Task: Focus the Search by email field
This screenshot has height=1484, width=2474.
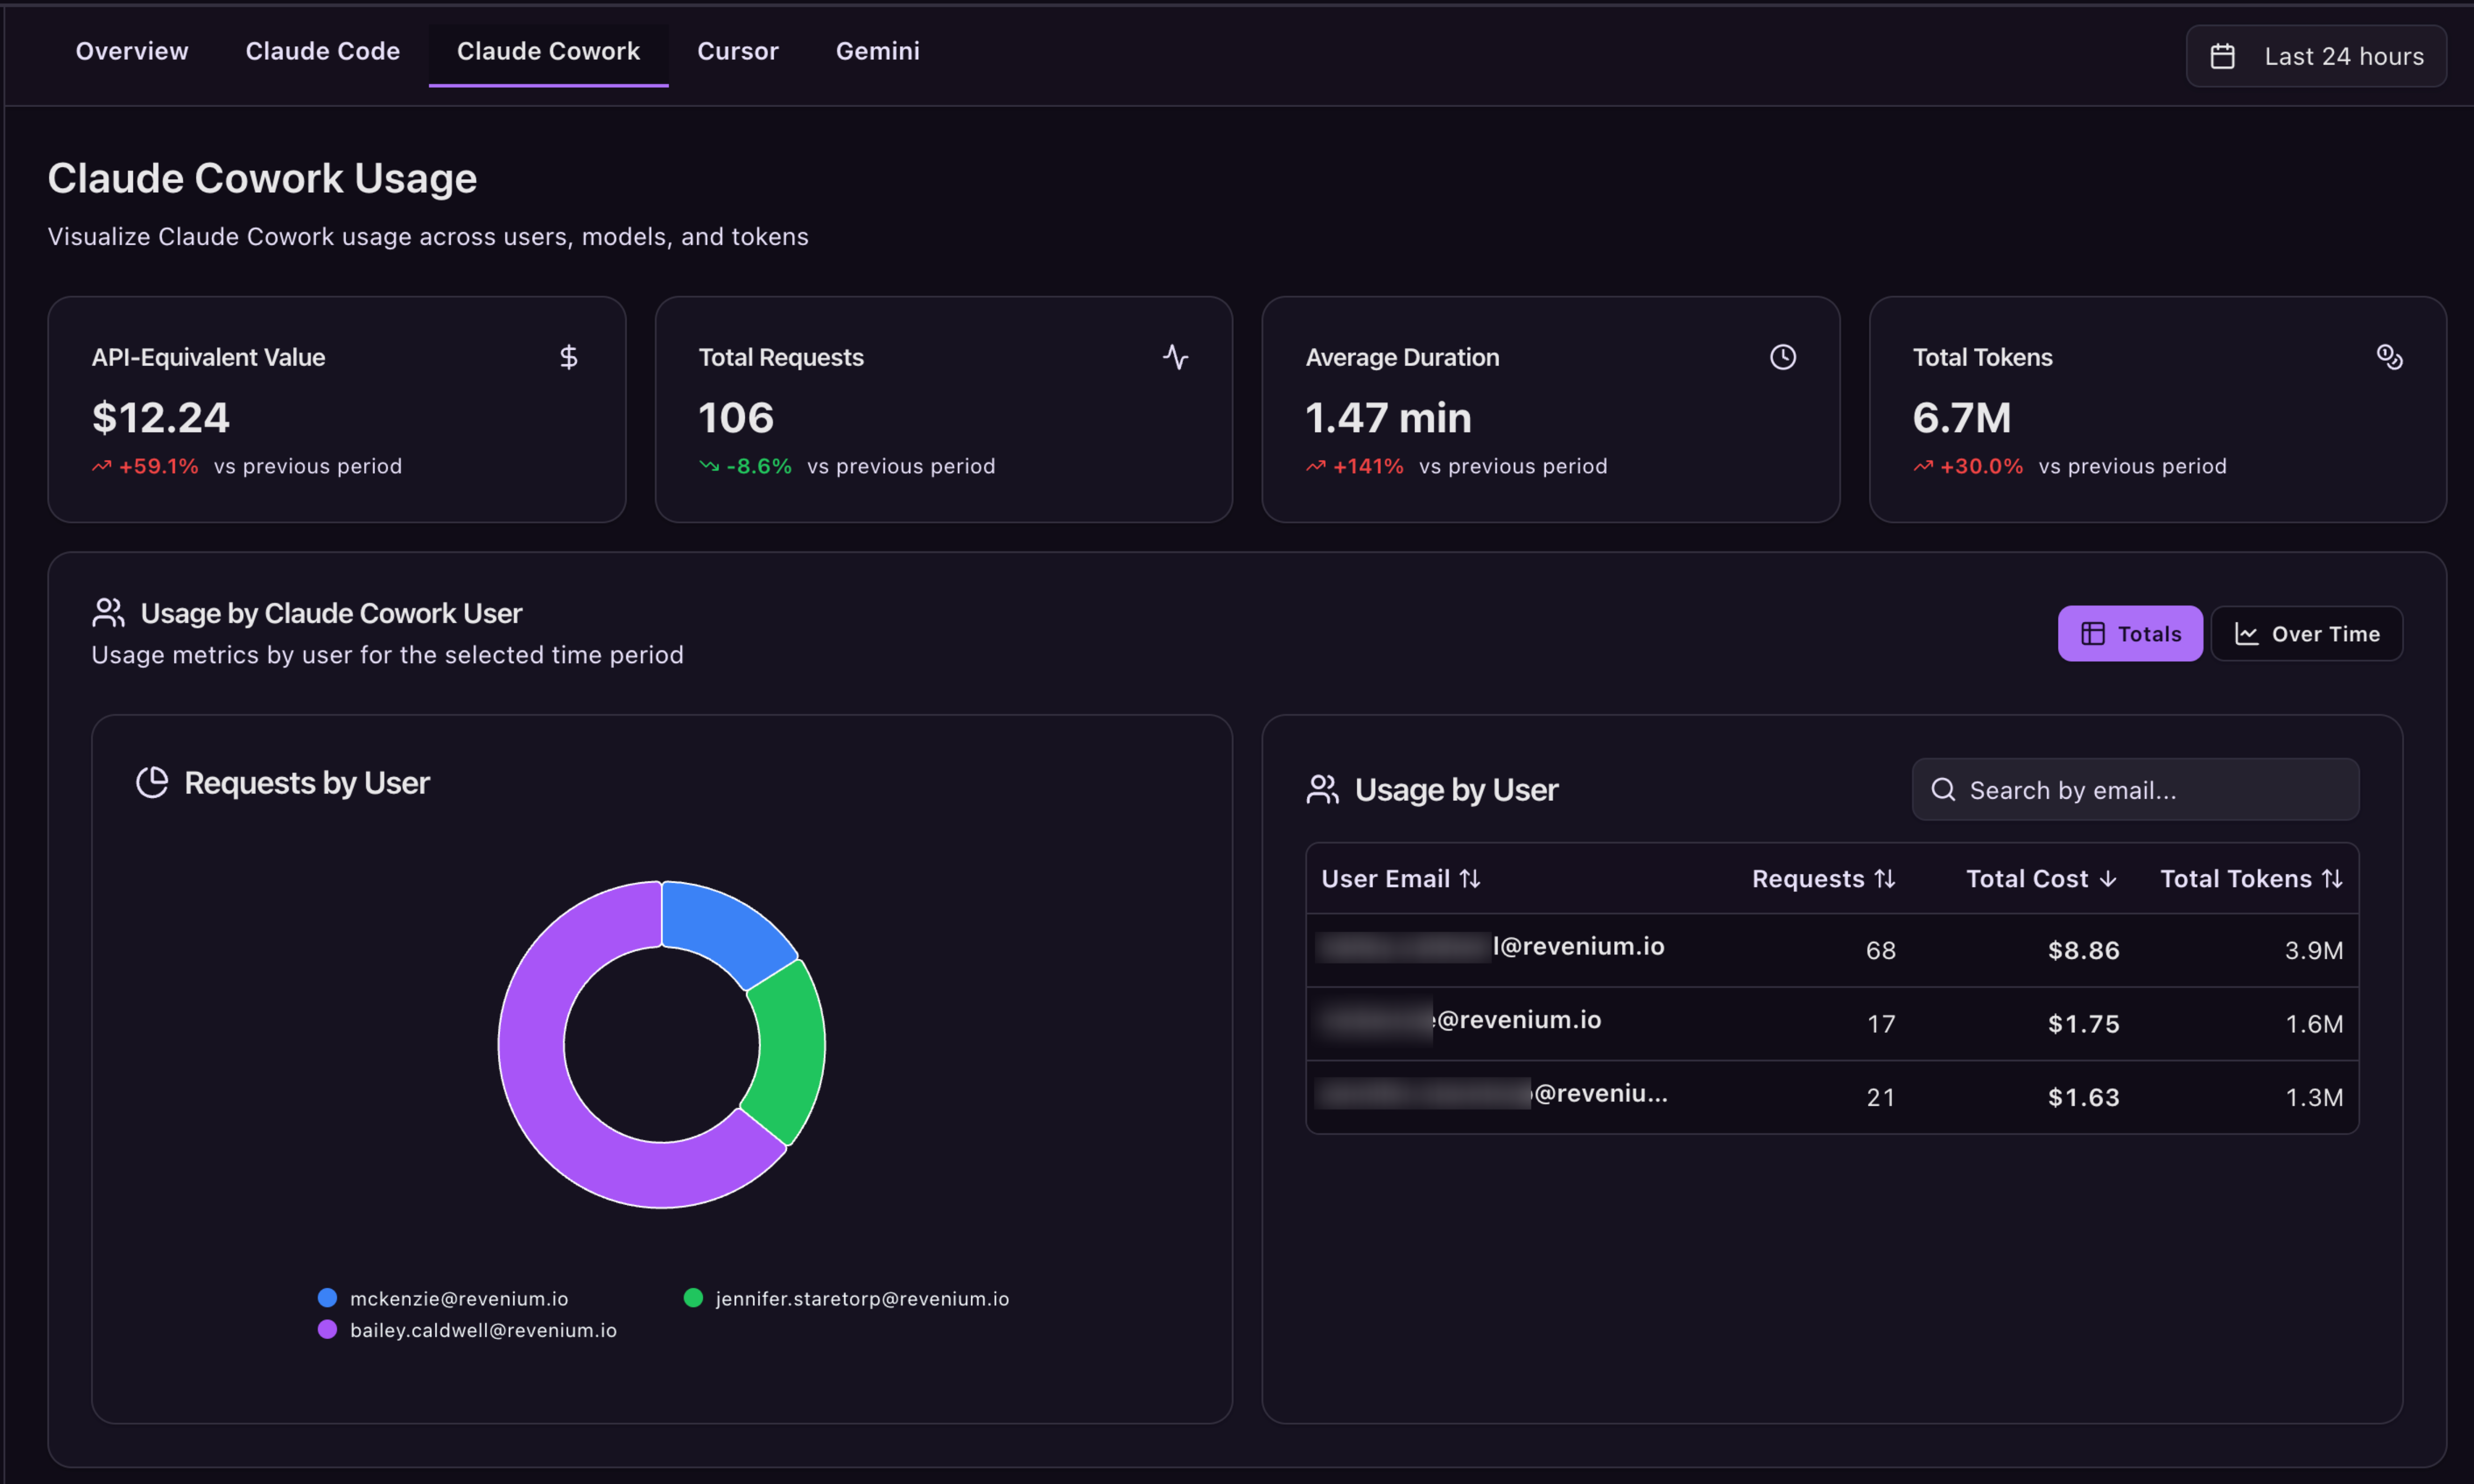Action: pyautogui.click(x=2150, y=790)
